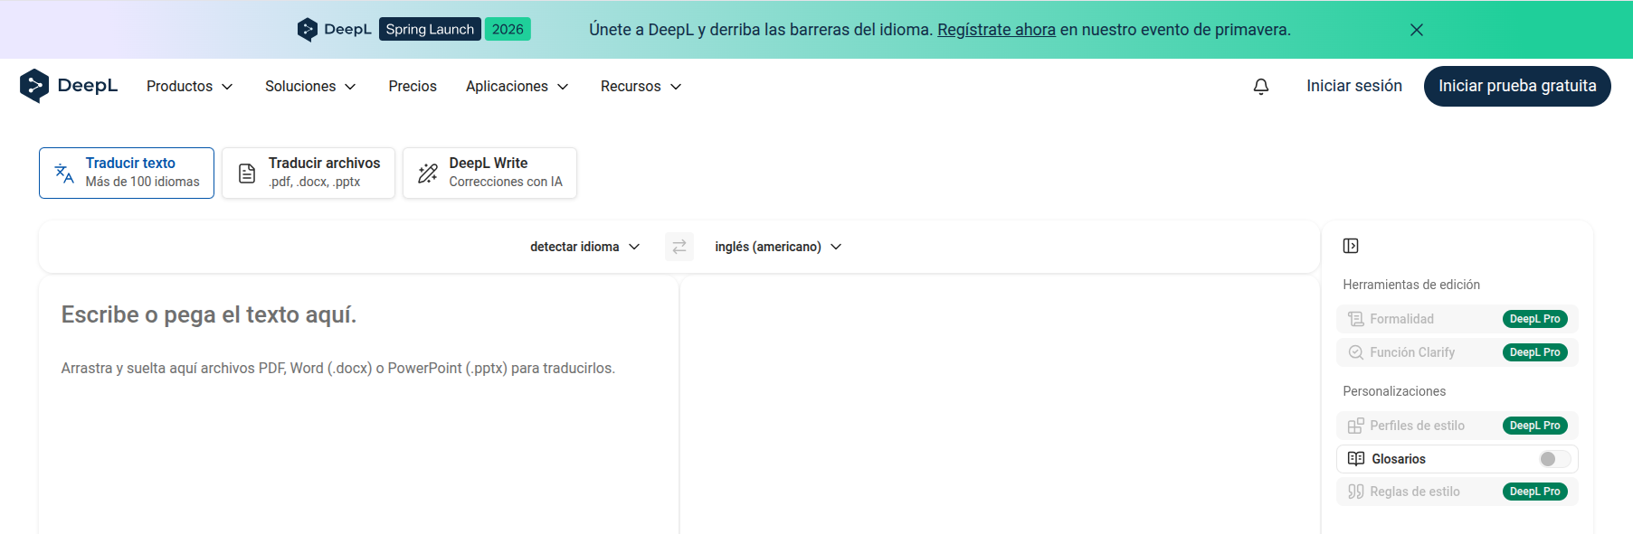This screenshot has height=534, width=1633.
Task: Click the Regístrate ahora link
Action: coord(996,30)
